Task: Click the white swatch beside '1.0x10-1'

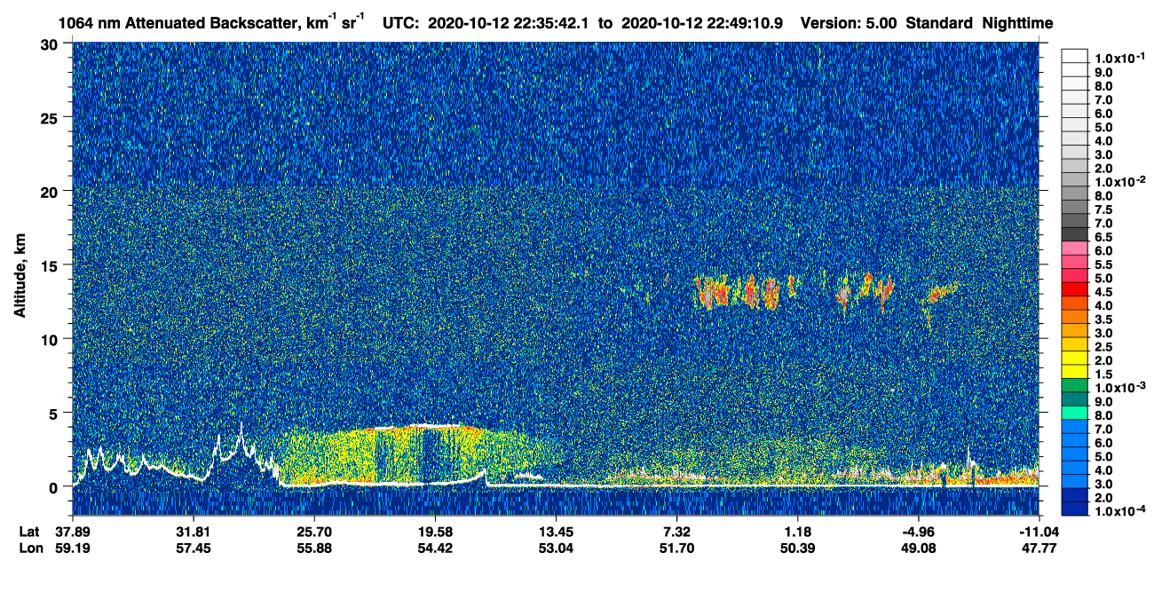Action: 1074,55
